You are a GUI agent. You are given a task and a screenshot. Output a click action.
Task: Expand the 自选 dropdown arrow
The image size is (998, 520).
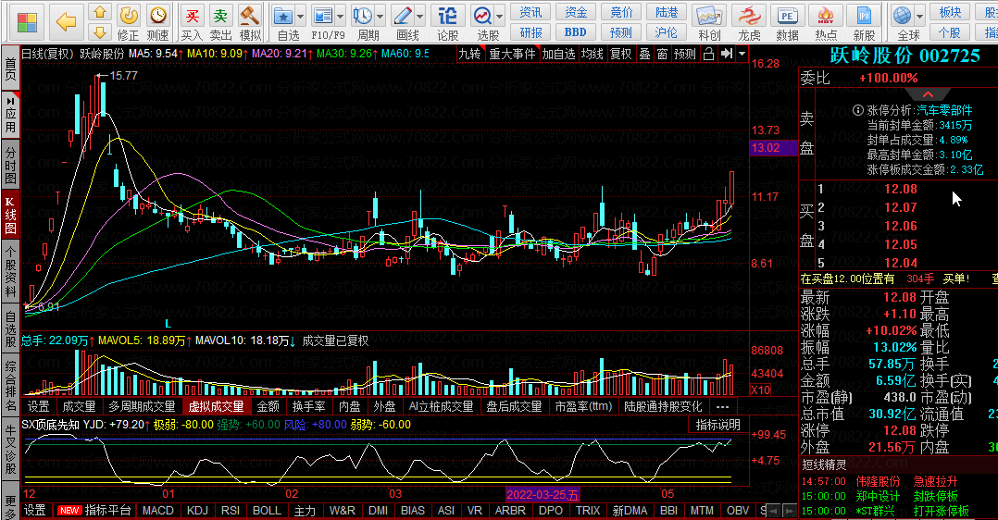pyautogui.click(x=300, y=17)
